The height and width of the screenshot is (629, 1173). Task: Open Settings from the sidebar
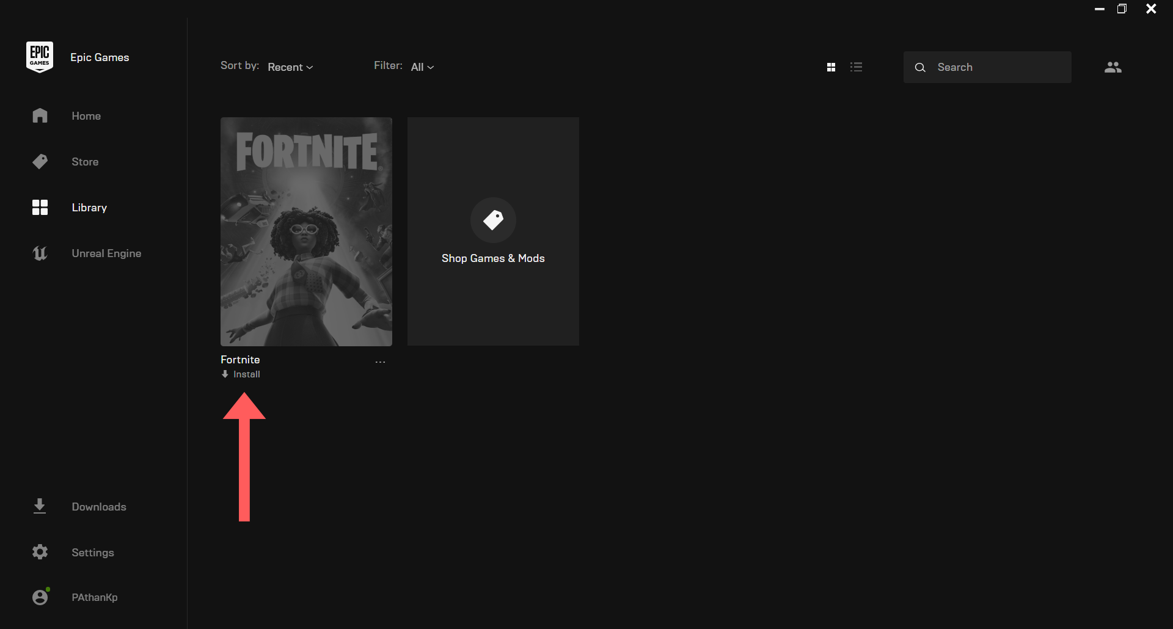pos(92,552)
